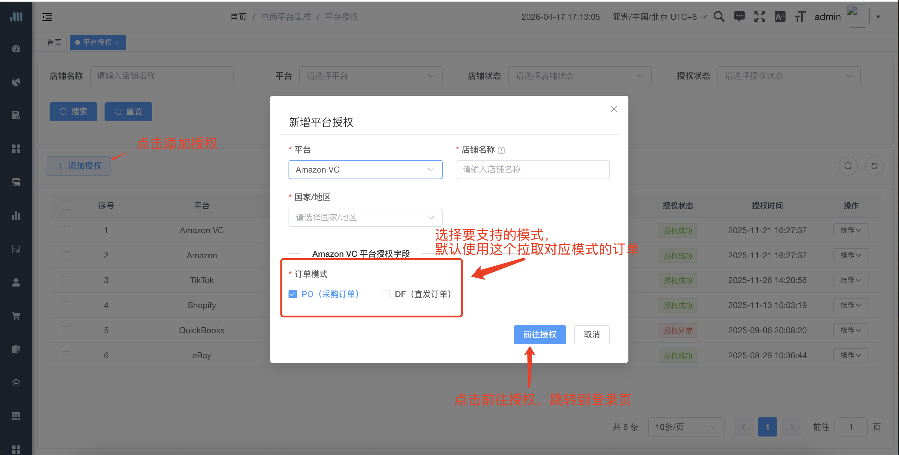Click 电商平台集成 breadcrumb
The width and height of the screenshot is (899, 455).
tap(286, 17)
